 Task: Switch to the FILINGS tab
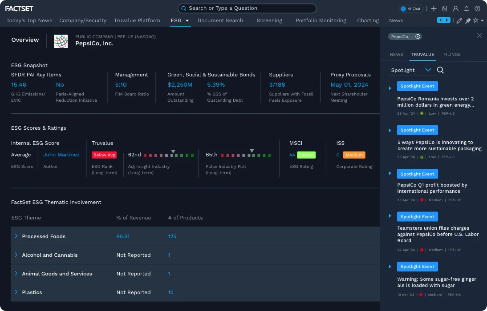(x=452, y=54)
